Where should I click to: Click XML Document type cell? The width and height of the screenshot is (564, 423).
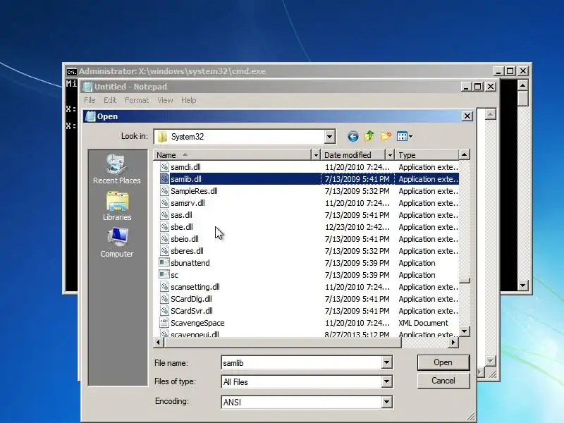424,323
